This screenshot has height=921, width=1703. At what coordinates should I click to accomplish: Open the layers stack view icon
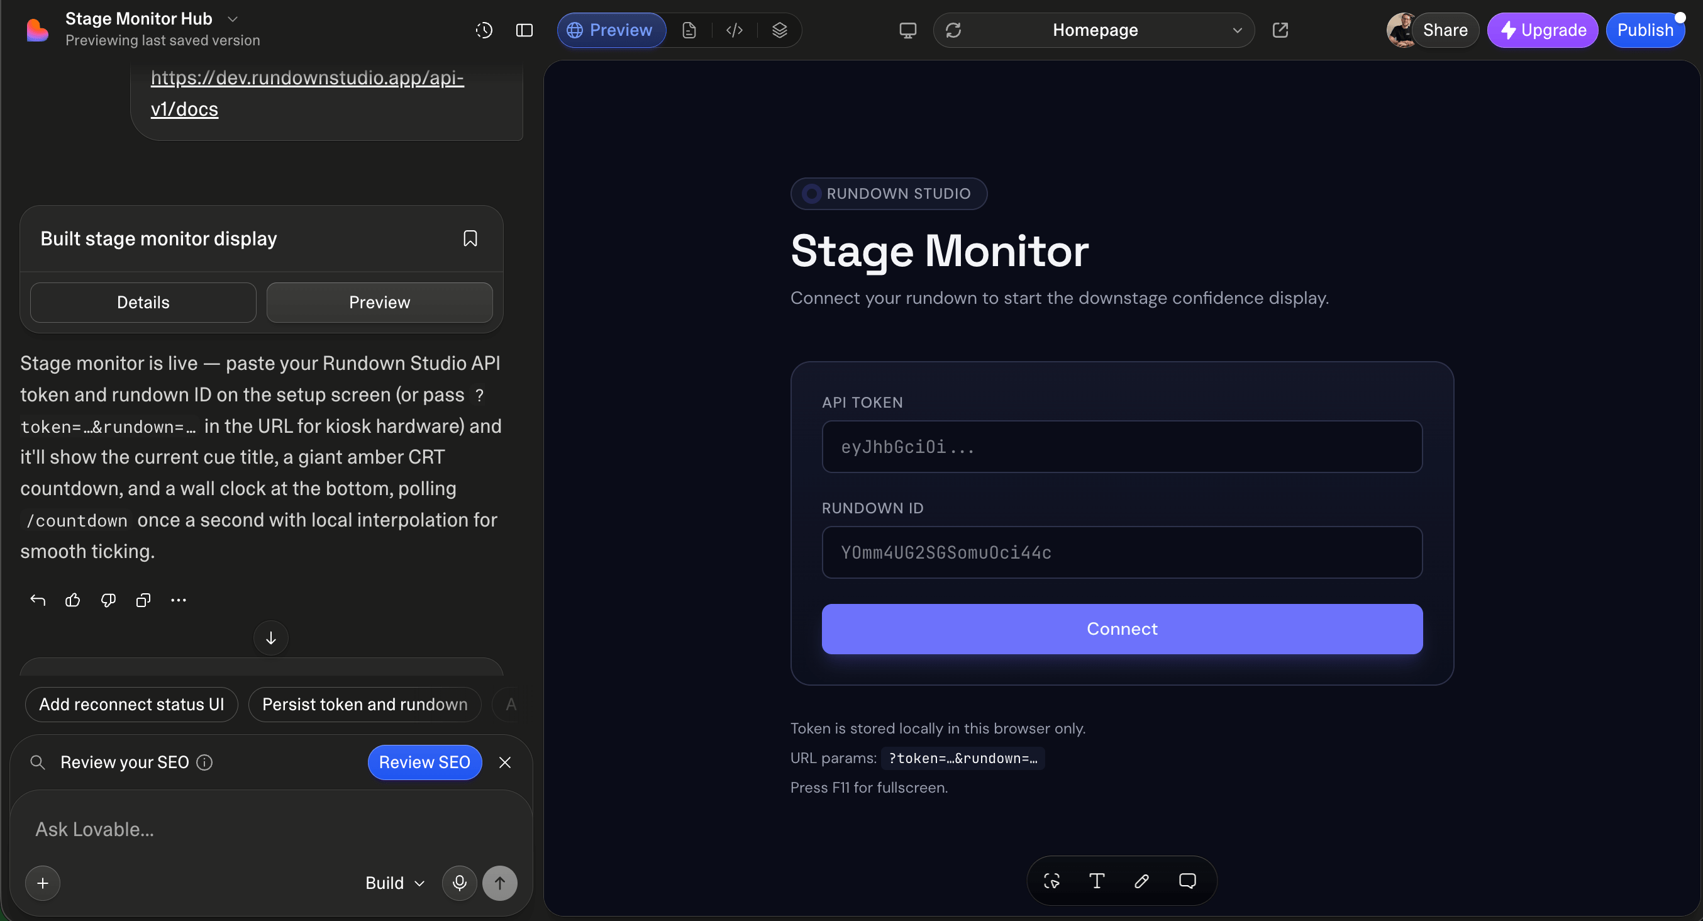pyautogui.click(x=779, y=30)
